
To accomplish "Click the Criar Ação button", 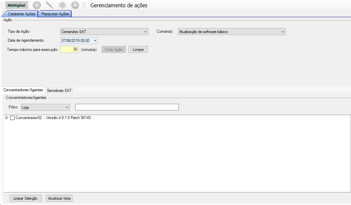I will point(114,50).
